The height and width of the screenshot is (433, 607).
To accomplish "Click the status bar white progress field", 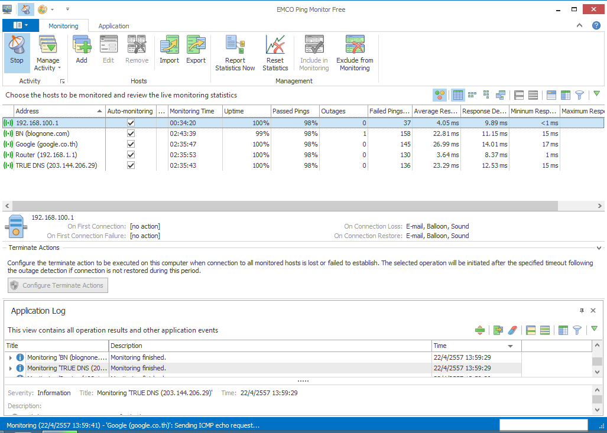I will point(544,425).
